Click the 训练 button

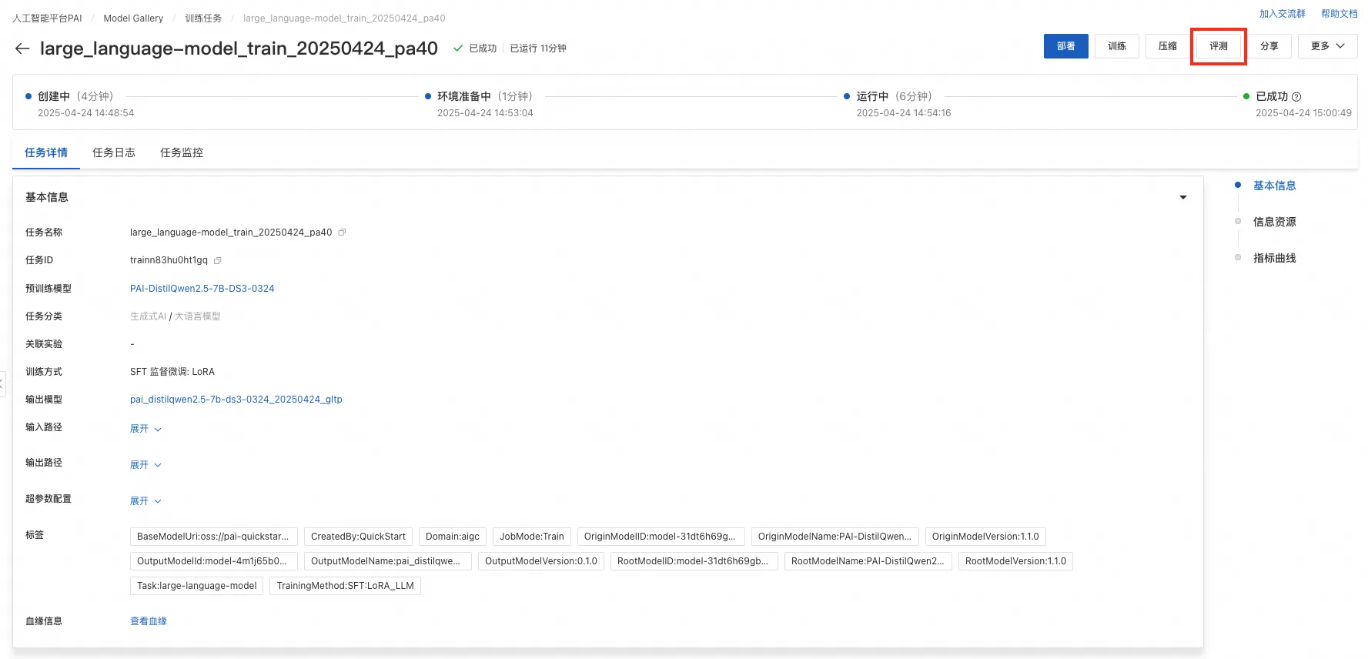(1117, 46)
